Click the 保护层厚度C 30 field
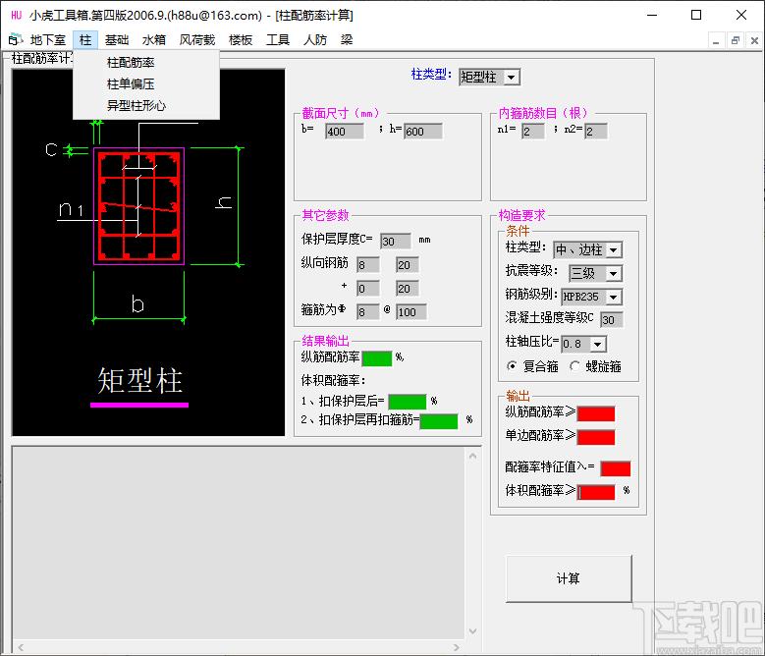The width and height of the screenshot is (765, 656). [x=395, y=241]
